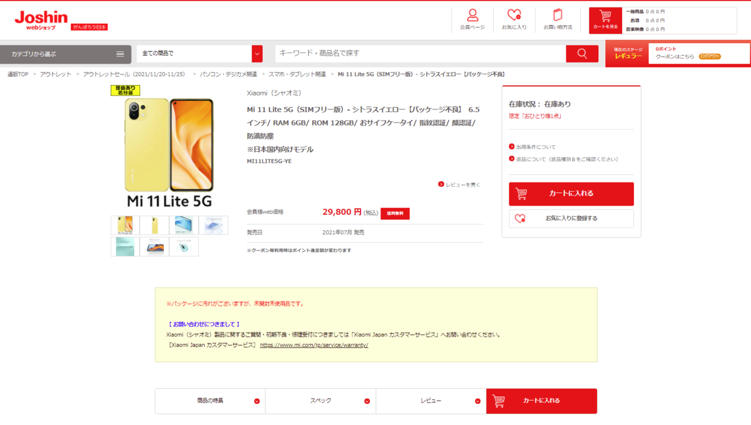Click the magnifier search button

pyautogui.click(x=582, y=54)
